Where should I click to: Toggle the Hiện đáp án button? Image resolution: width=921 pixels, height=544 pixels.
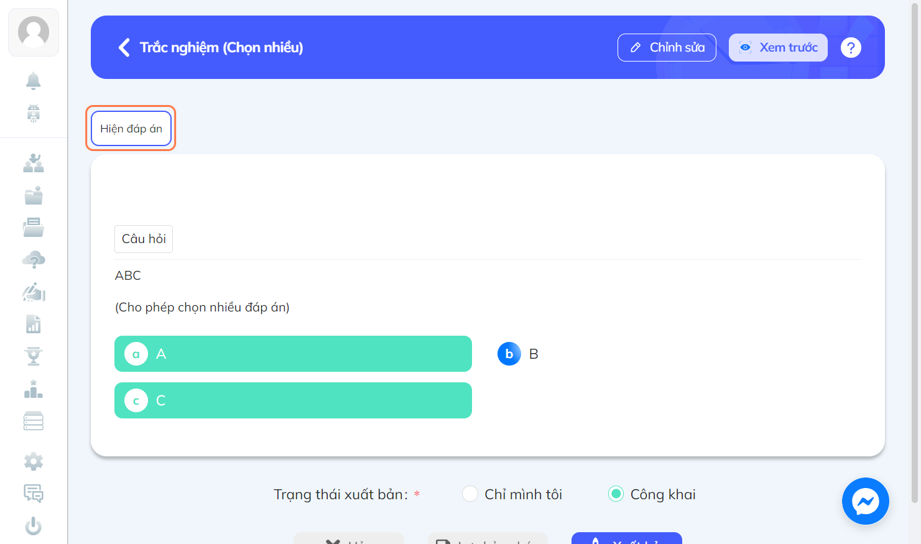tap(131, 129)
